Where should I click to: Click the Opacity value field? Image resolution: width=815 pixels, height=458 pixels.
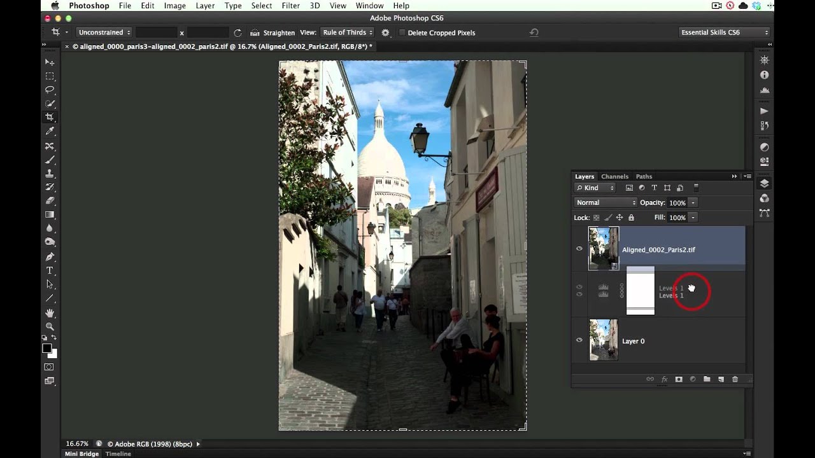tap(677, 203)
